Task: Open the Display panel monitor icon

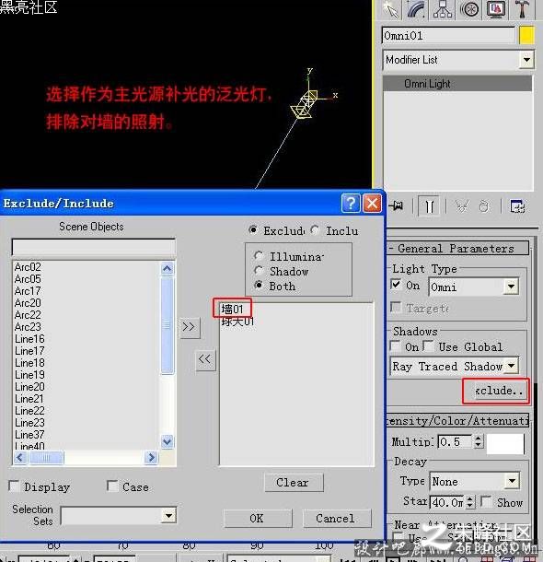Action: point(496,9)
